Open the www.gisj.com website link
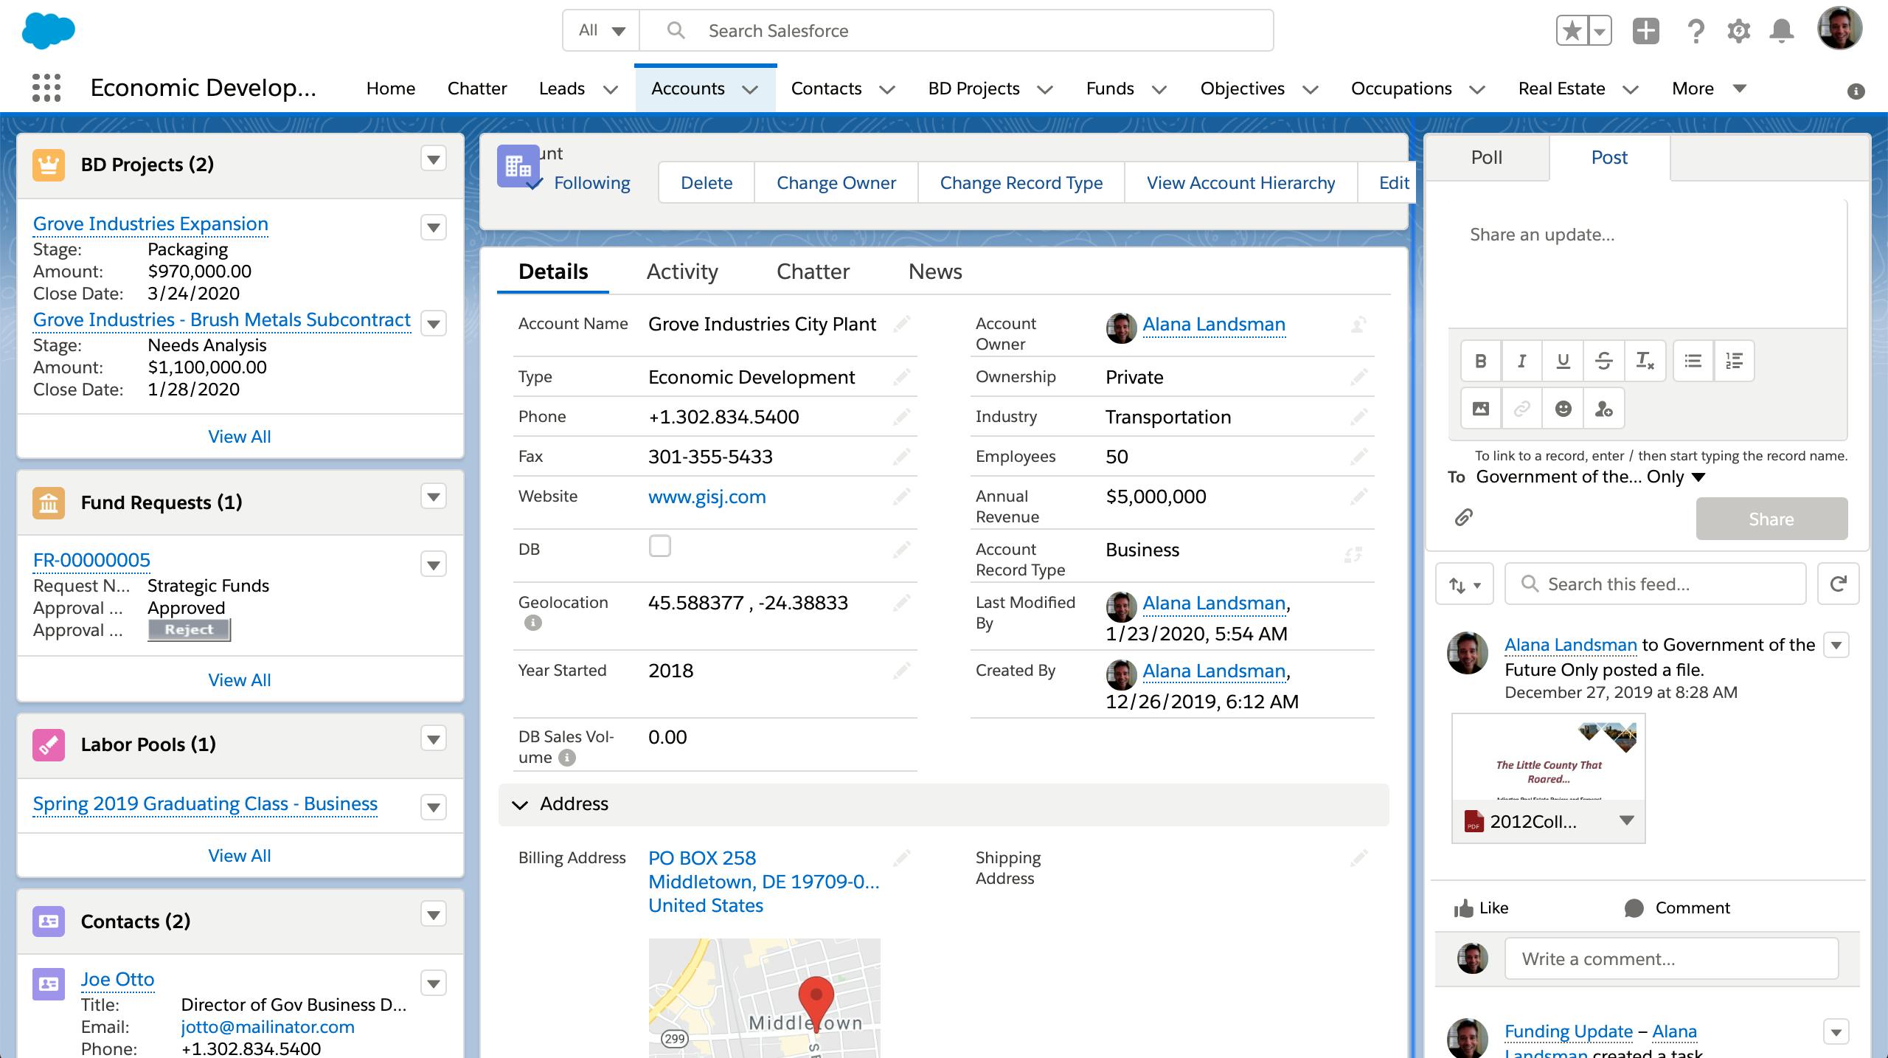 [706, 497]
